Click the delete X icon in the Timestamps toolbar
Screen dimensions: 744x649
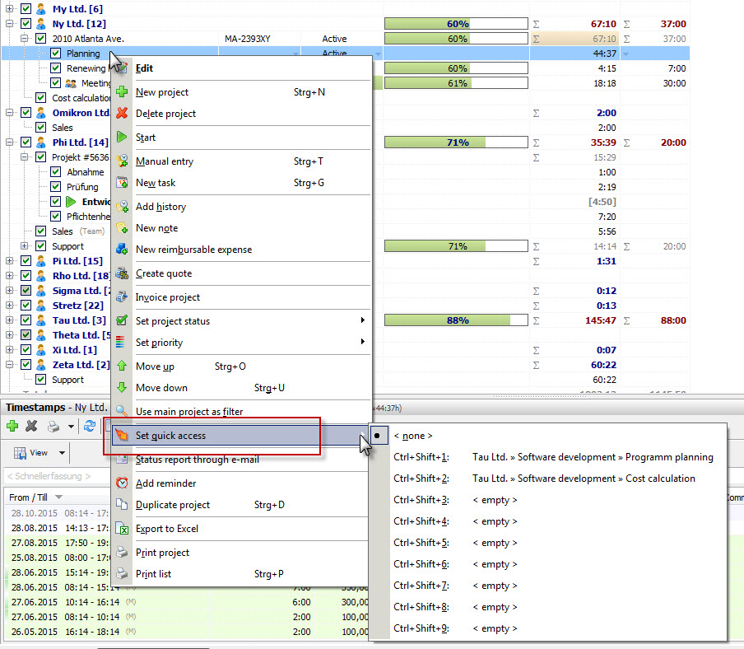point(32,426)
